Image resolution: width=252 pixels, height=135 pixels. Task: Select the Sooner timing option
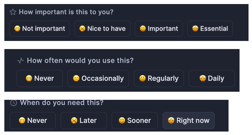click(135, 121)
